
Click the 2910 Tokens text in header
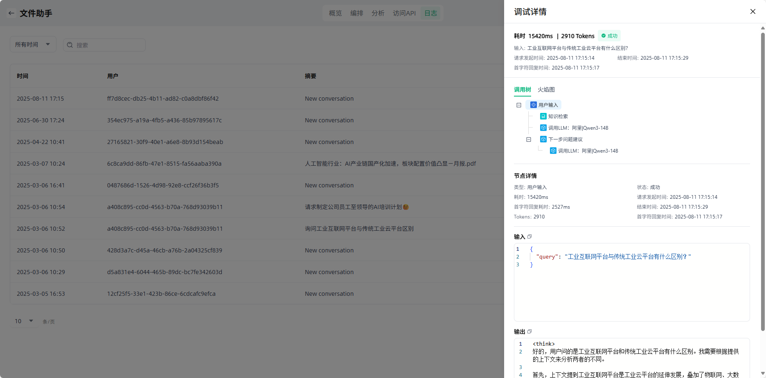coord(578,36)
